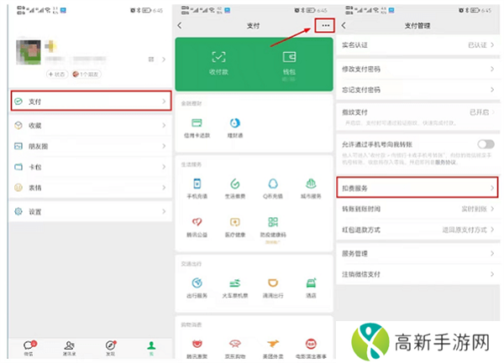The height and width of the screenshot is (363, 504).
Task: Tap the Q币充值 icon
Action: pyautogui.click(x=273, y=184)
